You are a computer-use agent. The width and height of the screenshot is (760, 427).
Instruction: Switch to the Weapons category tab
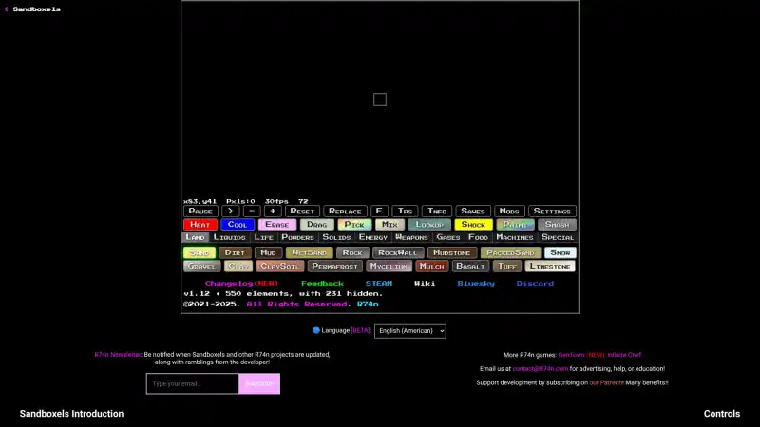(411, 237)
